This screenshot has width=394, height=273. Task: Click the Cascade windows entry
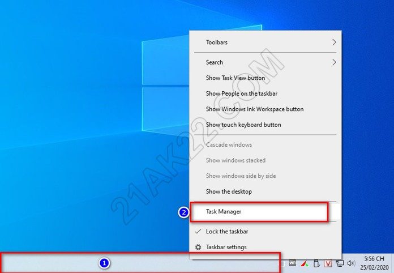pyautogui.click(x=265, y=145)
